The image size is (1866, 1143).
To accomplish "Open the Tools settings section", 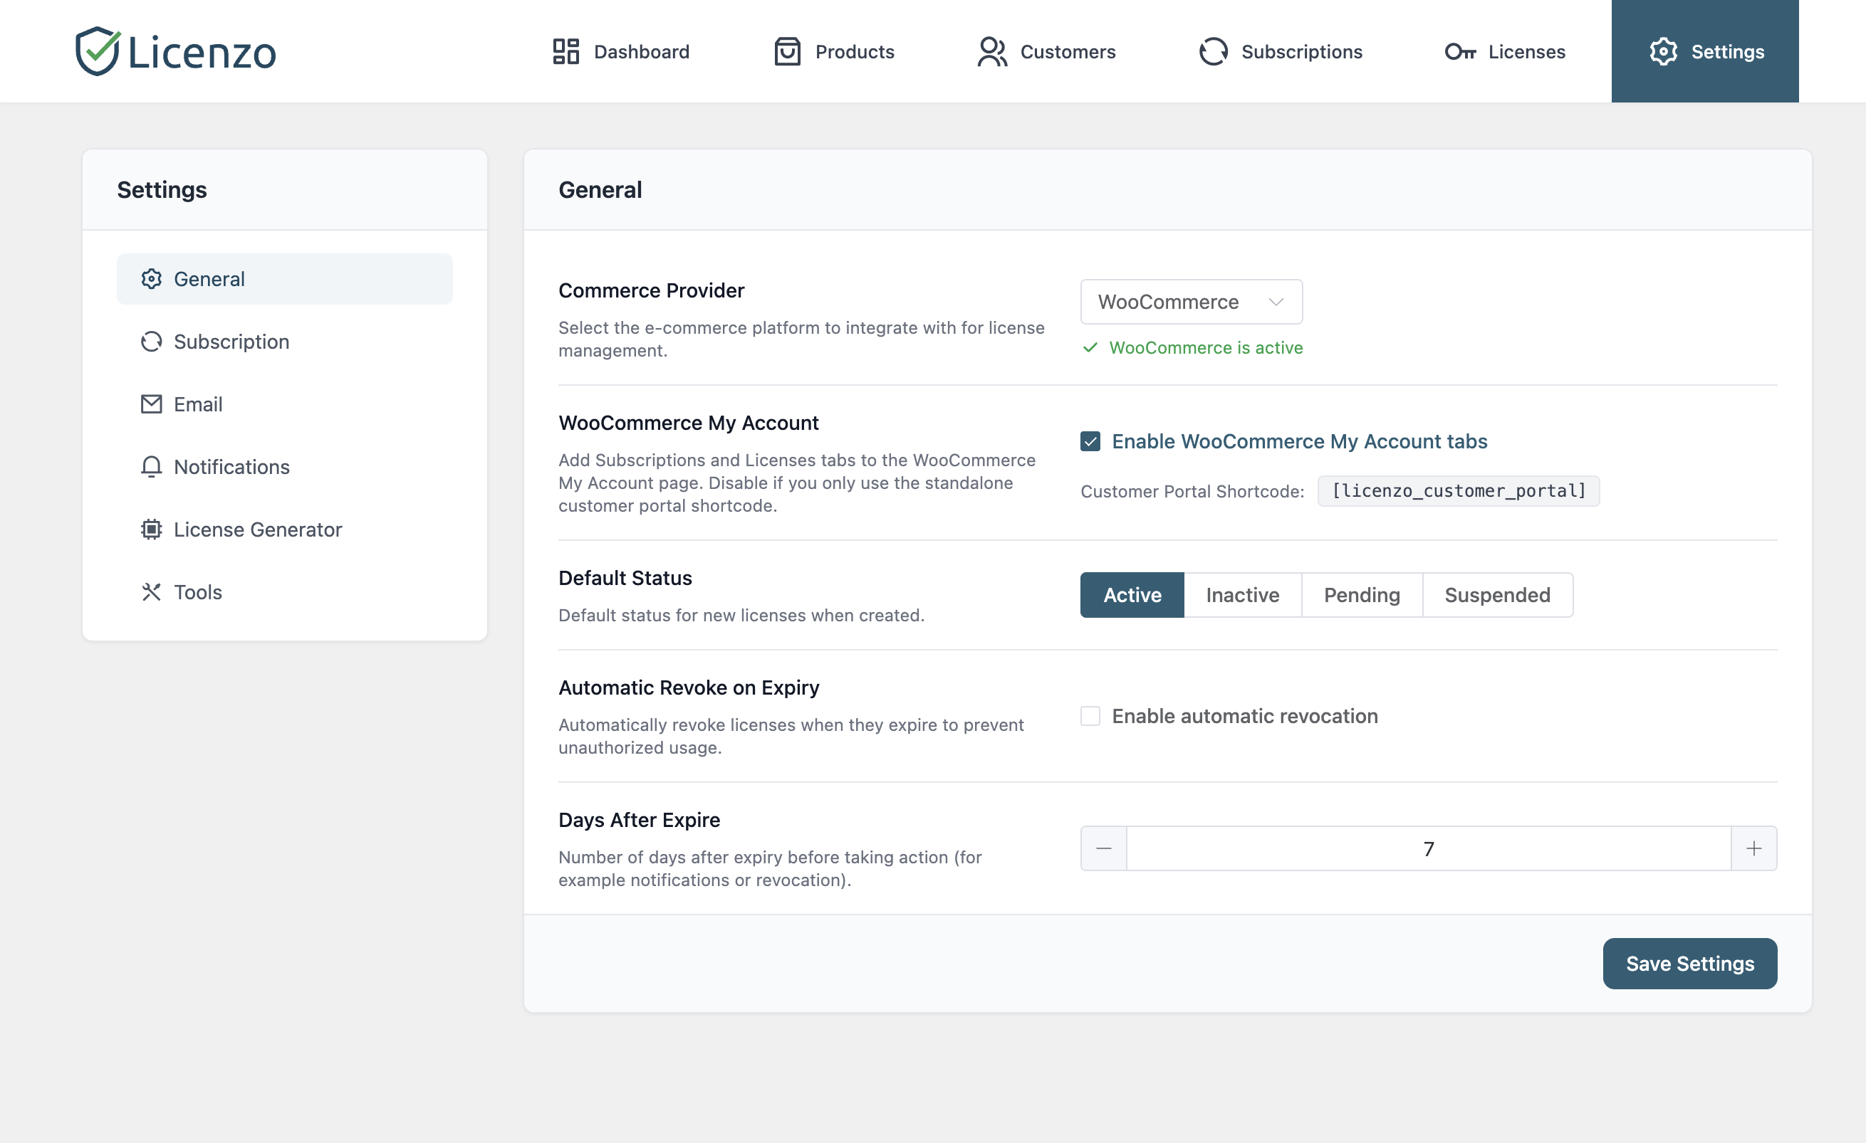I will click(x=198, y=592).
